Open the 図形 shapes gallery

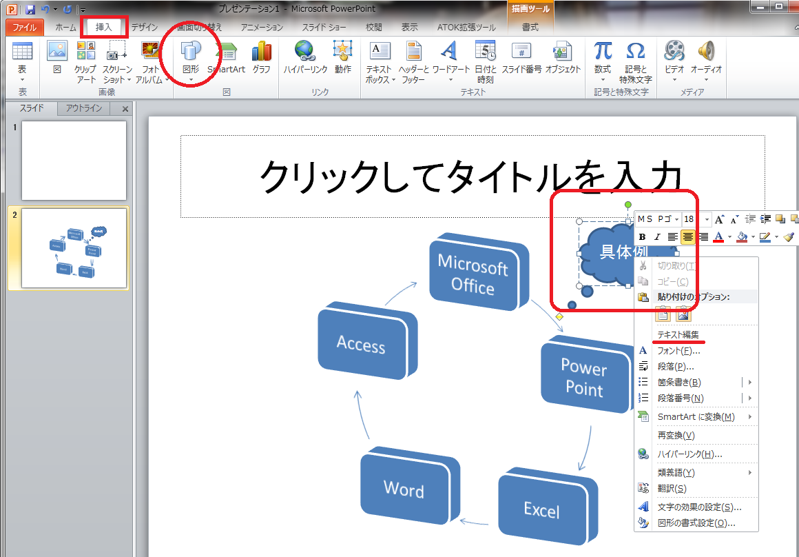click(191, 61)
